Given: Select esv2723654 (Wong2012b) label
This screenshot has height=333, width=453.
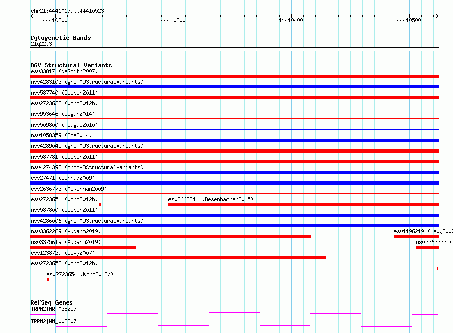Looking at the screenshot, I should point(80,274).
